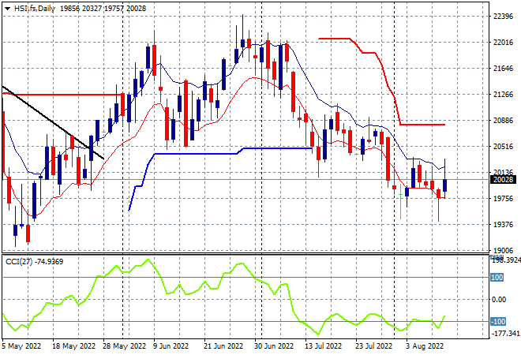Click the CCI -177.341 scale label
The width and height of the screenshot is (521, 355).
(x=506, y=333)
